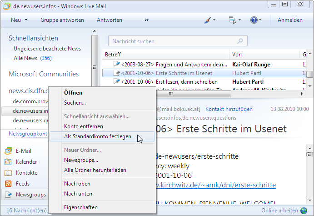Image resolution: width=314 pixels, height=216 pixels.
Task: Open the menus icon dropdown in toolbar
Action: (233, 20)
